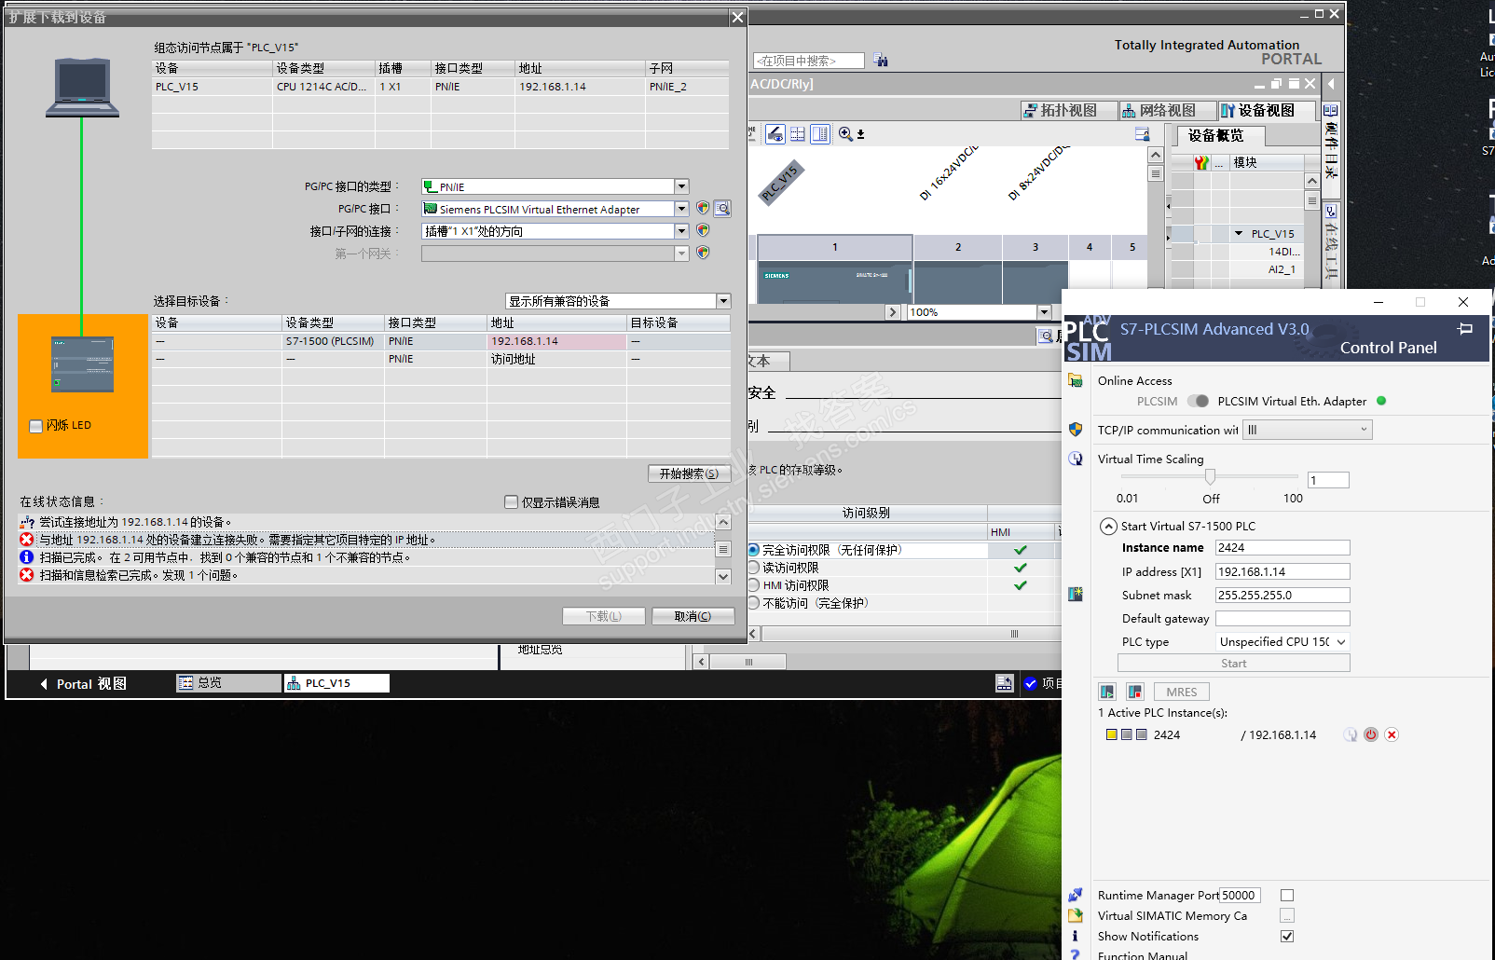Click the search-in-project input field
Screen dimensions: 1495x960
(x=809, y=61)
